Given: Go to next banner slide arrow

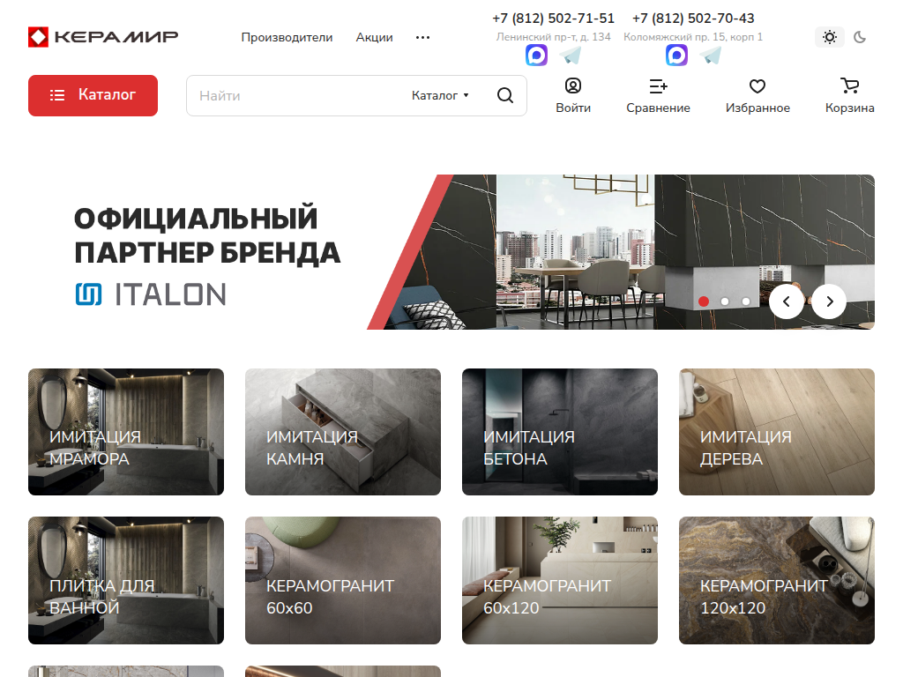Looking at the screenshot, I should point(829,301).
